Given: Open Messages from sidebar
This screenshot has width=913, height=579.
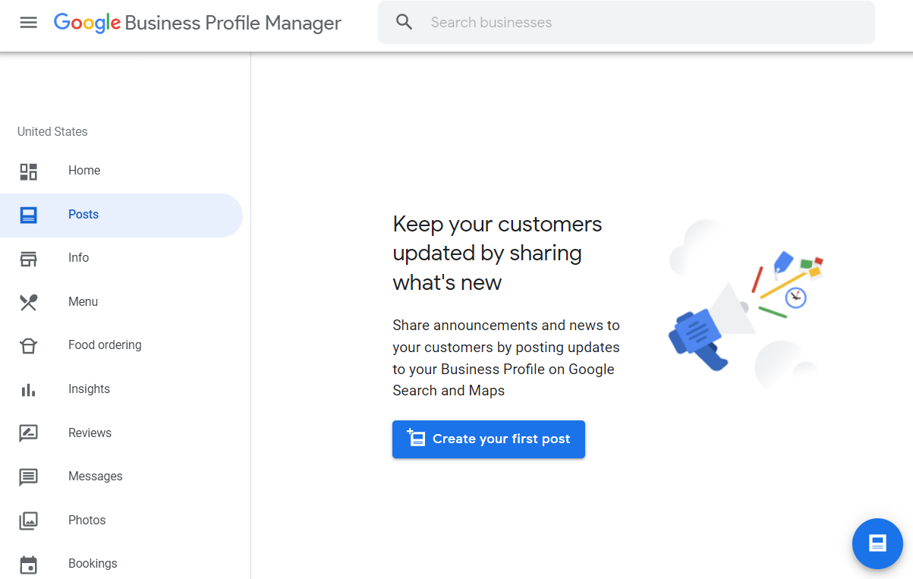Looking at the screenshot, I should pyautogui.click(x=95, y=477).
